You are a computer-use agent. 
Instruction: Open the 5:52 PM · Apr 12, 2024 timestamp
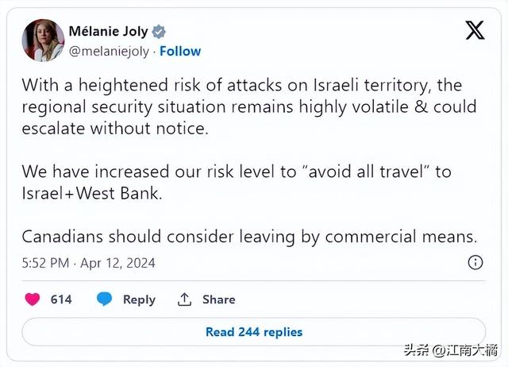88,263
